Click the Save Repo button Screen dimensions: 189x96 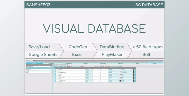pos(161,62)
